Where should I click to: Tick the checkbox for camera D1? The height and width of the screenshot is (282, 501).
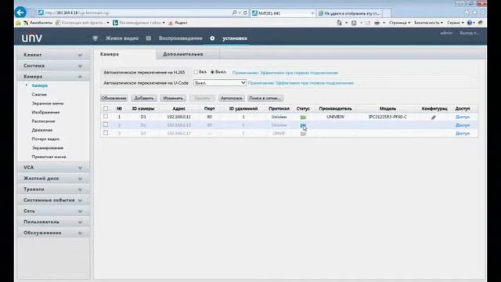pyautogui.click(x=106, y=117)
